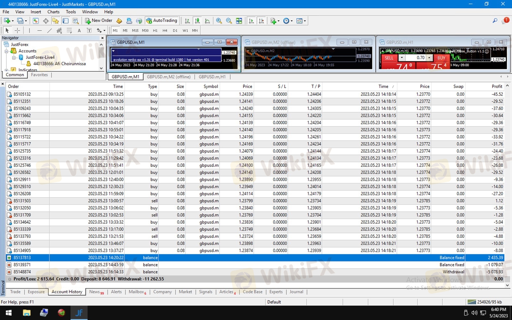
Task: Click the Zoom In magnifier icon
Action: (x=219, y=20)
